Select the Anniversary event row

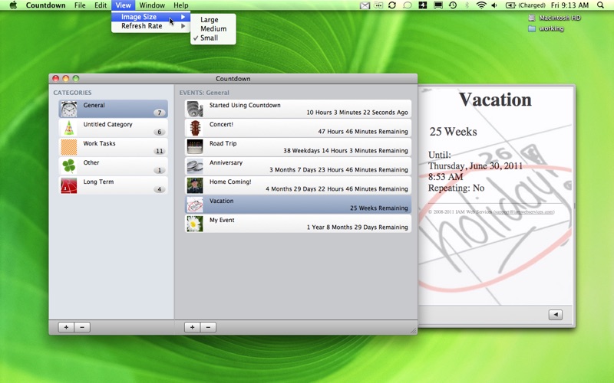pyautogui.click(x=298, y=166)
